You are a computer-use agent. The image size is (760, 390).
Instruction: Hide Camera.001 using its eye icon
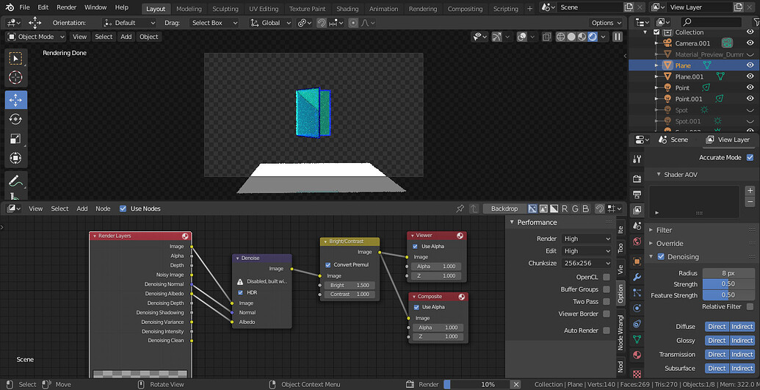click(x=750, y=43)
